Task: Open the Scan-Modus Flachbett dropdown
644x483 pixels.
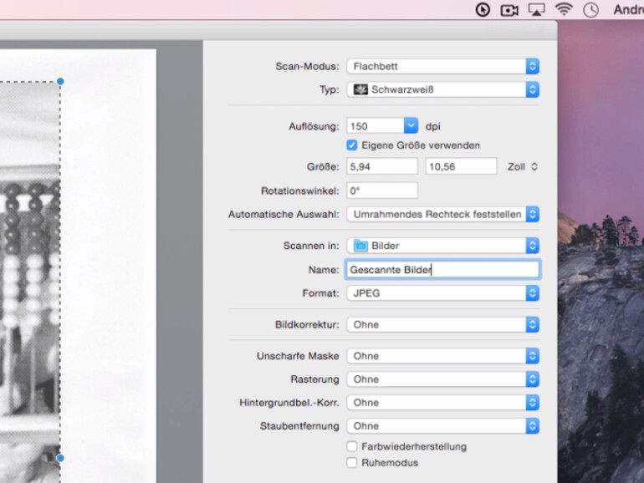Action: point(442,66)
